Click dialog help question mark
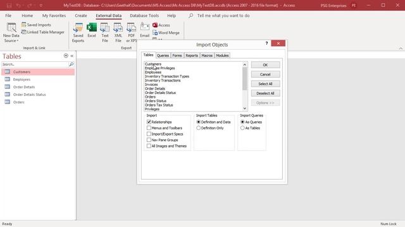Image resolution: width=405 pixels, height=227 pixels. click(x=266, y=44)
